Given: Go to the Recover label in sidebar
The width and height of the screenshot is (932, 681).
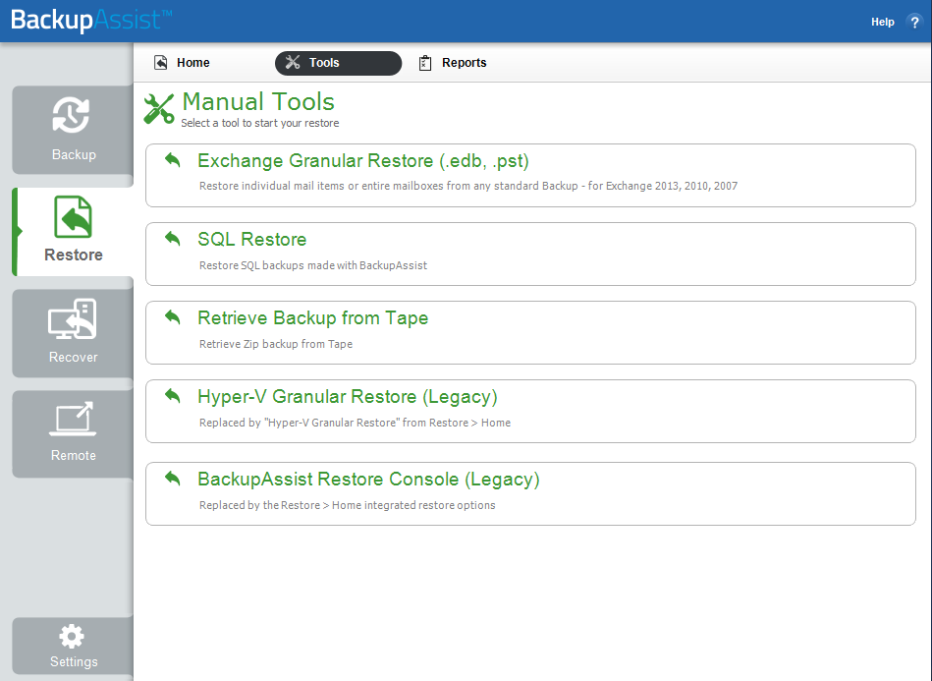Looking at the screenshot, I should [73, 357].
